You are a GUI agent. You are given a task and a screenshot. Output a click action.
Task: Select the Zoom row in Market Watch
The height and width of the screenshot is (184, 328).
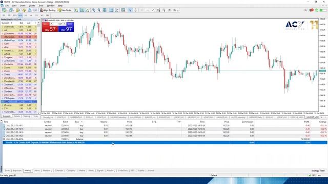tap(19, 71)
